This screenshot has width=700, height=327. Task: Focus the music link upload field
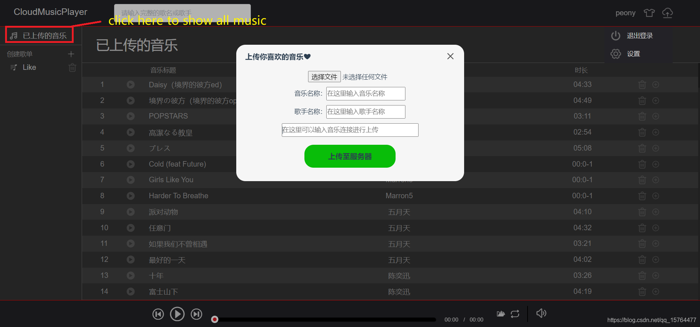[350, 130]
